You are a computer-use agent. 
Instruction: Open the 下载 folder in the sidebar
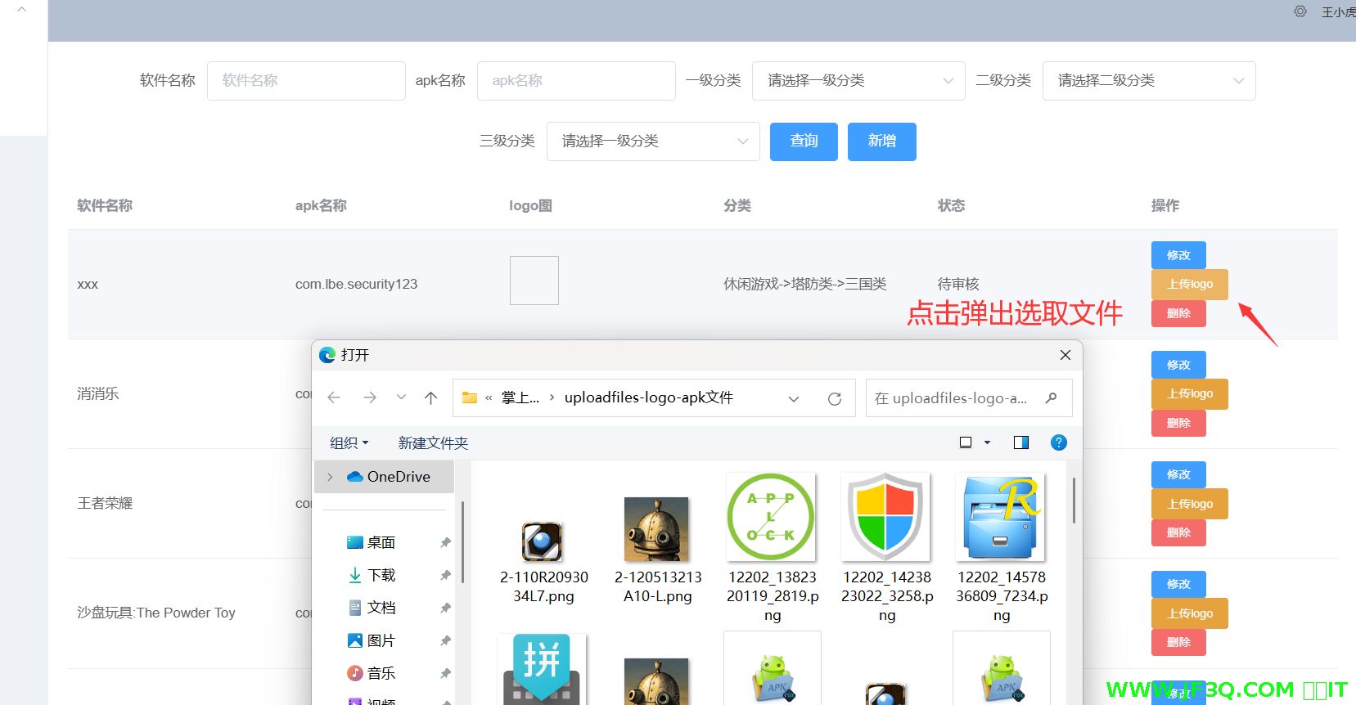[372, 575]
